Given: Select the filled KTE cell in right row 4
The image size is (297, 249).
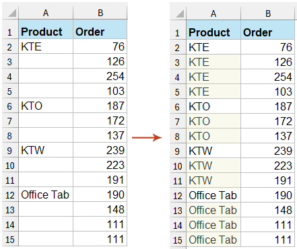Looking at the screenshot, I should [x=213, y=77].
